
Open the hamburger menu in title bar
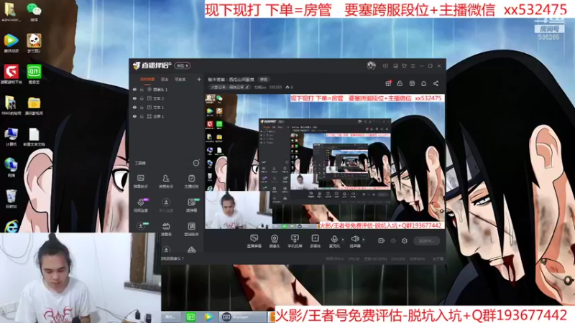pyautogui.click(x=413, y=66)
